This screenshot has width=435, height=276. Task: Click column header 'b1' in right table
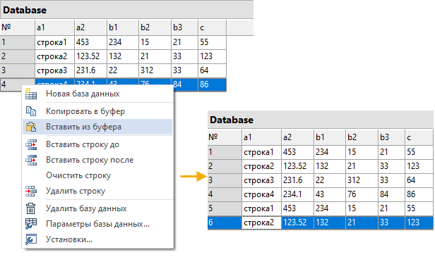[x=330, y=137]
